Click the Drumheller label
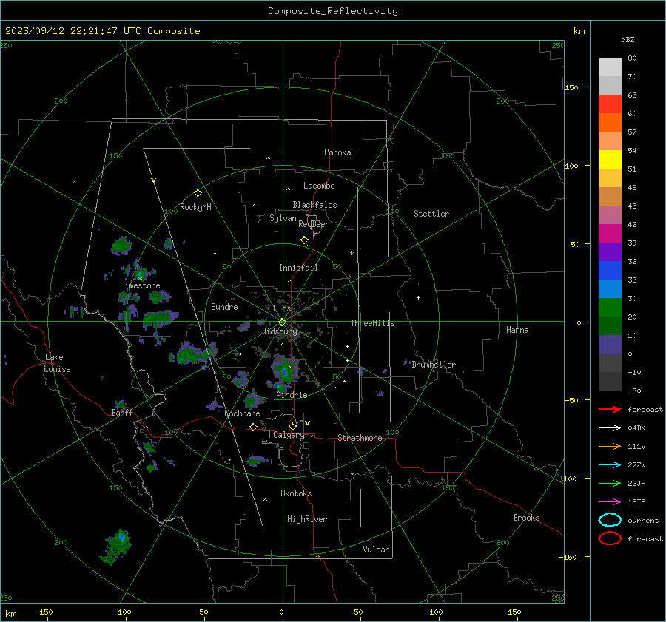The image size is (666, 622). click(x=434, y=365)
